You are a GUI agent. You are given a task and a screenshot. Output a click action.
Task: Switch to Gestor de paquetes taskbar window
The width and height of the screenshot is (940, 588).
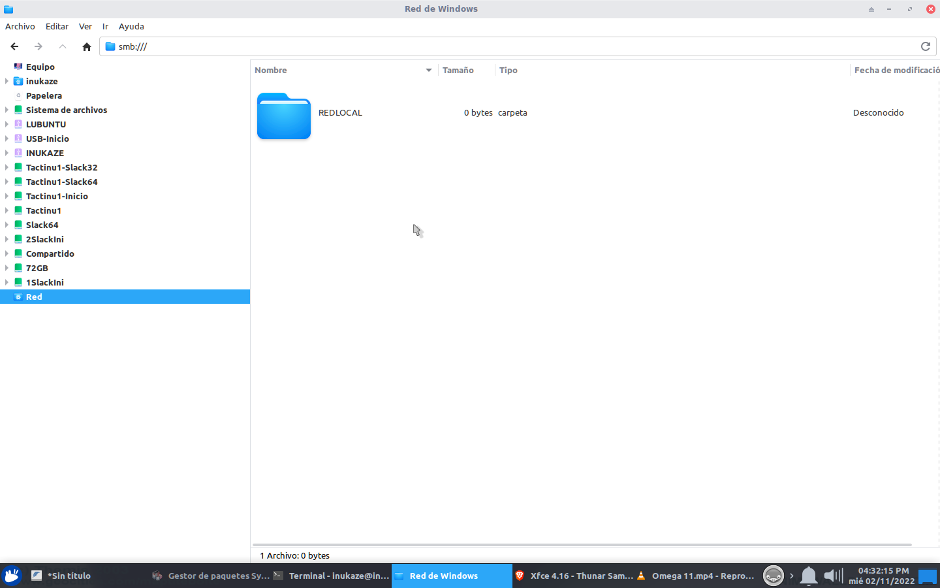pyautogui.click(x=209, y=576)
